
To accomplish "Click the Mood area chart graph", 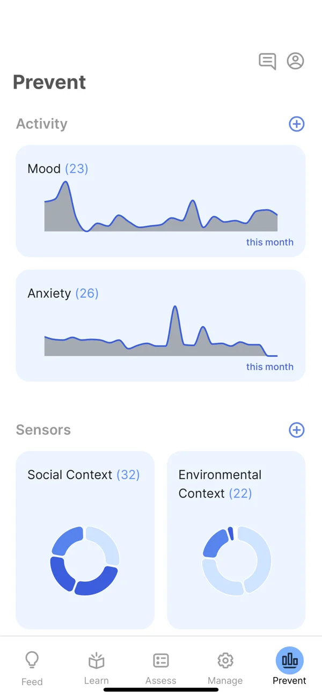I will pyautogui.click(x=161, y=215).
